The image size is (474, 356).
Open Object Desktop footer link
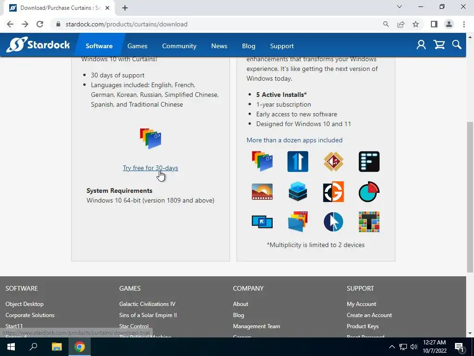pyautogui.click(x=25, y=304)
